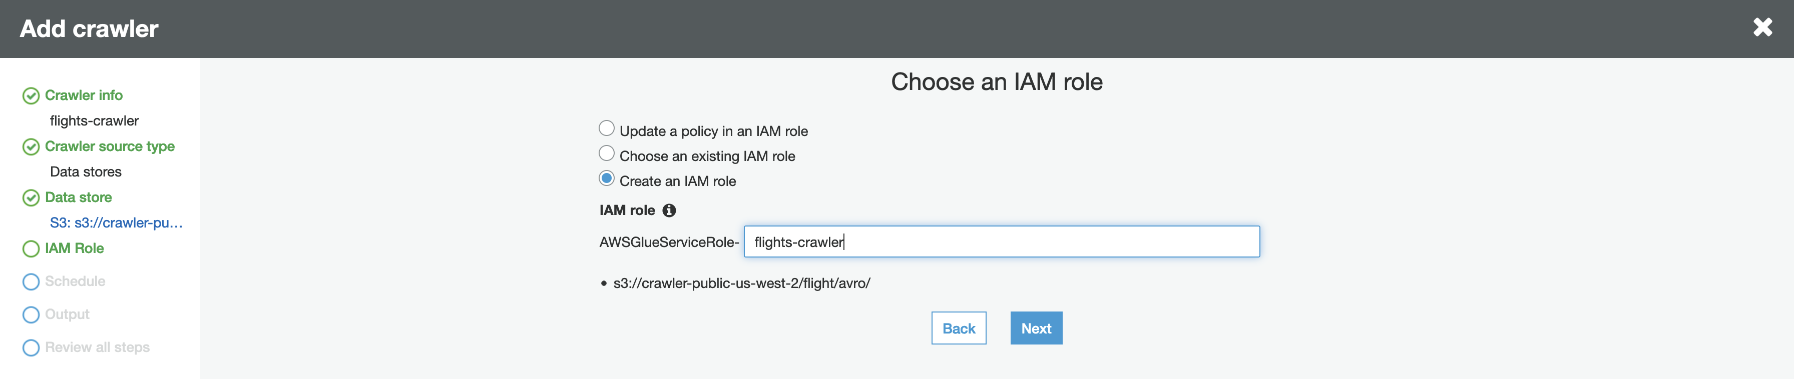Go to the Crawler info step
Viewport: 1794px width, 379px height.
(84, 95)
